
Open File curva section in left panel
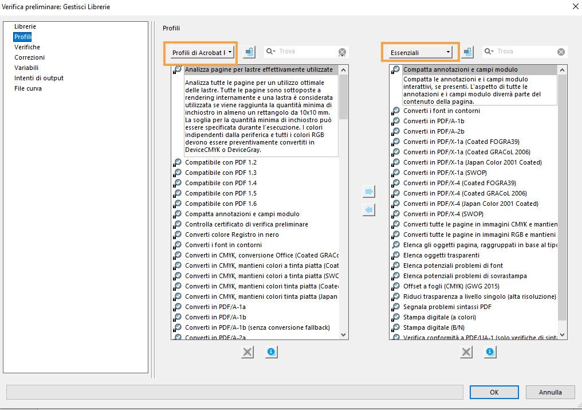(x=28, y=88)
